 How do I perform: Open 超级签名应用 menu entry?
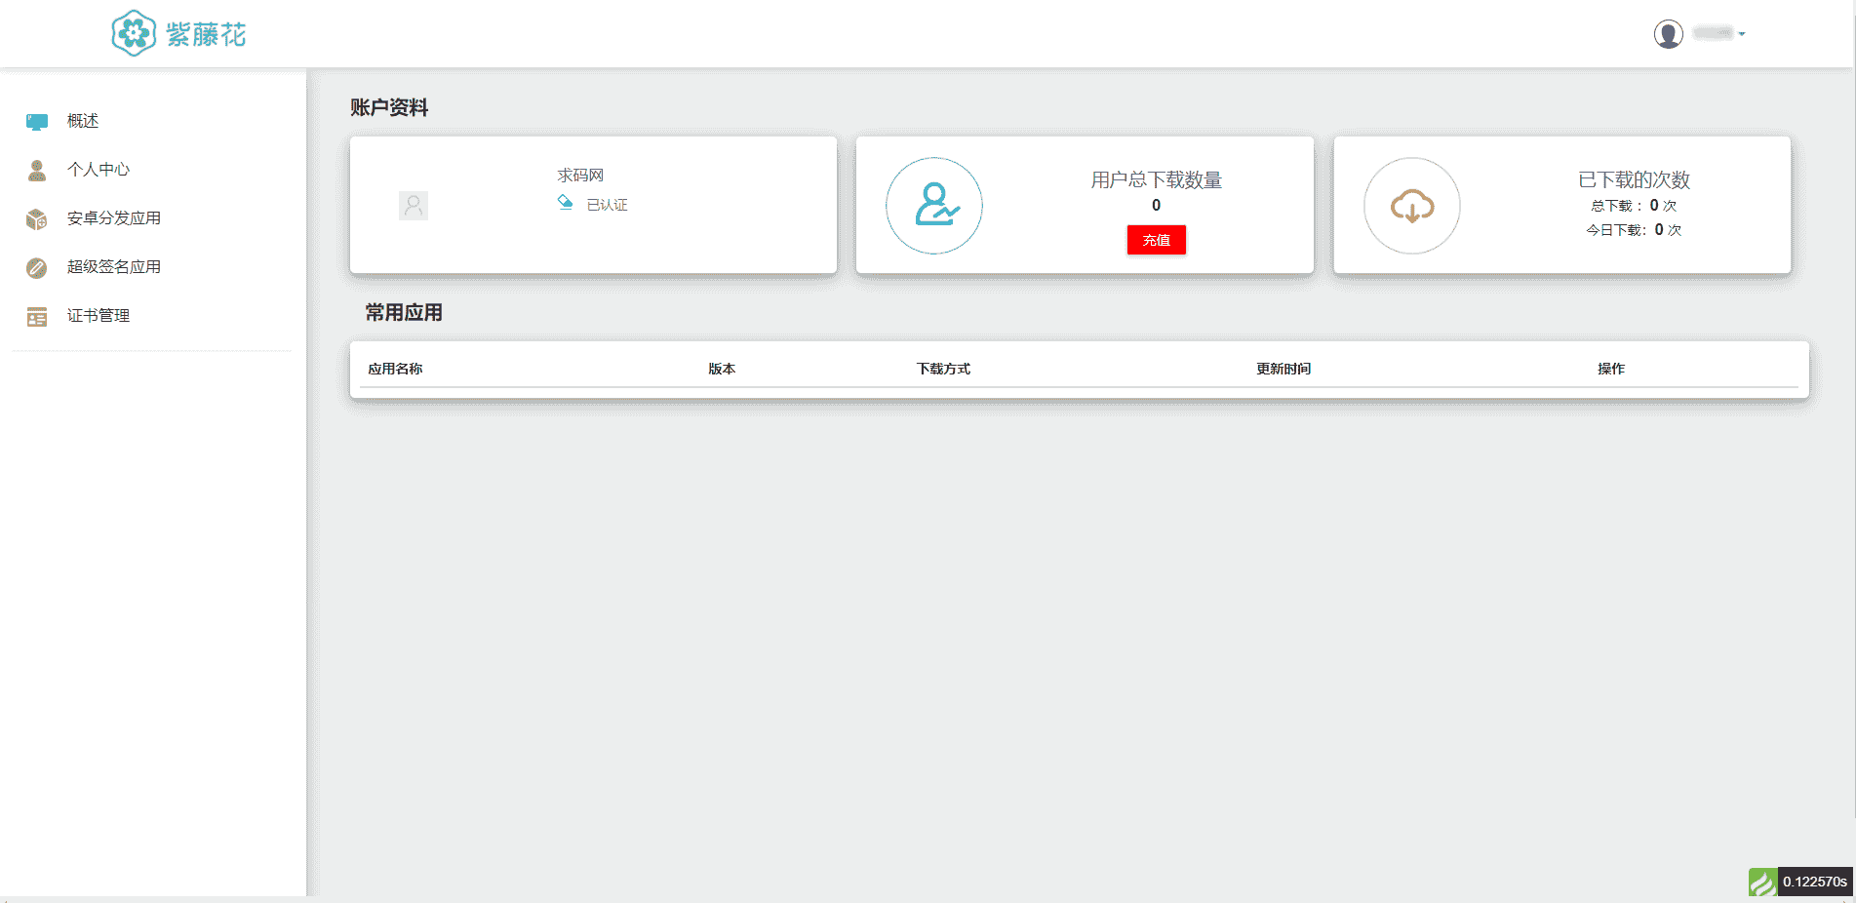coord(113,267)
